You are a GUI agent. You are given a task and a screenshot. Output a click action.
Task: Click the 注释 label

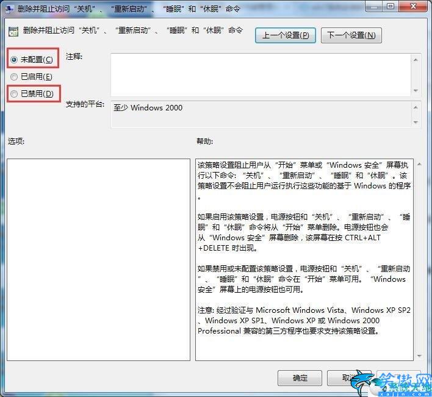tap(74, 57)
